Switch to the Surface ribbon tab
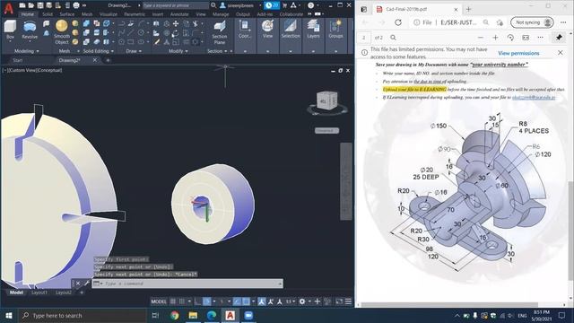Image resolution: width=574 pixels, height=323 pixels. pos(67,14)
